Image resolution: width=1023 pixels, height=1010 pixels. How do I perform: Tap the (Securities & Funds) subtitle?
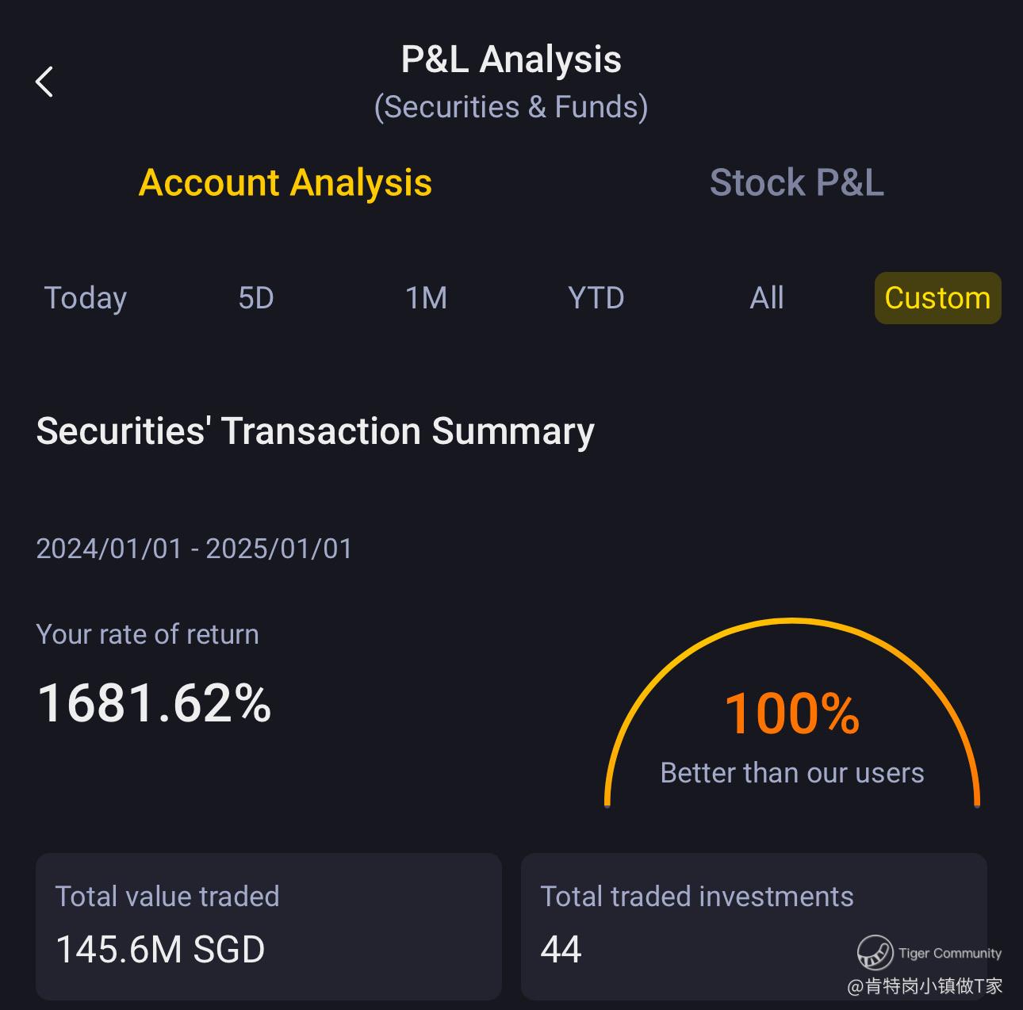pos(511,107)
